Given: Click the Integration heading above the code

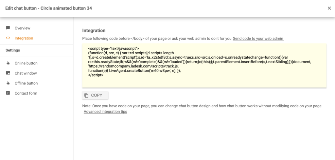Looking at the screenshot, I should coord(94,30).
